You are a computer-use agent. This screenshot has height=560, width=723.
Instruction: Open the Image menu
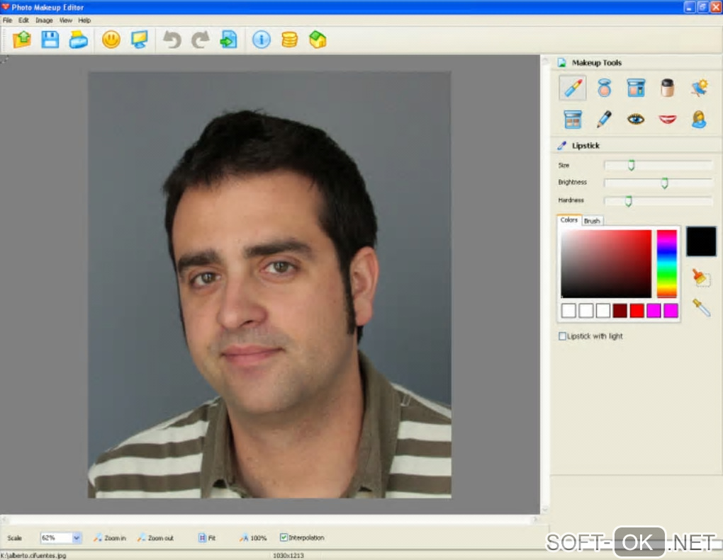(x=44, y=21)
